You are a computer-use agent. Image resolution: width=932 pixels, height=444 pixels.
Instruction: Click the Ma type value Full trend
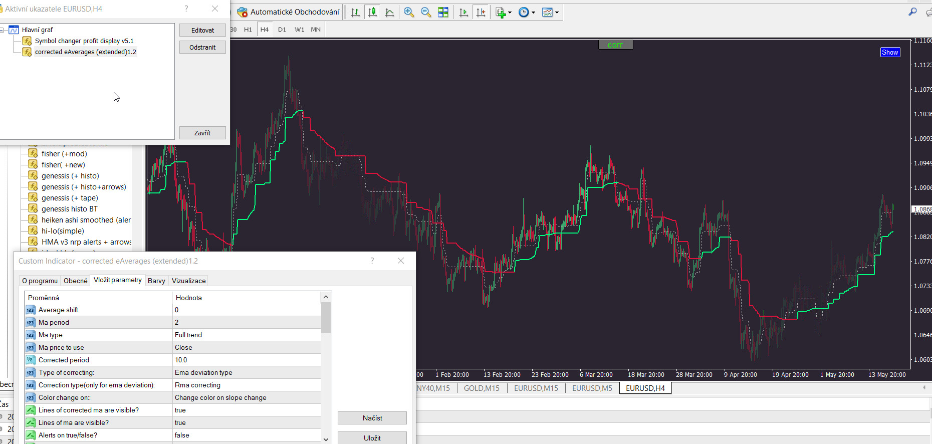click(x=247, y=335)
